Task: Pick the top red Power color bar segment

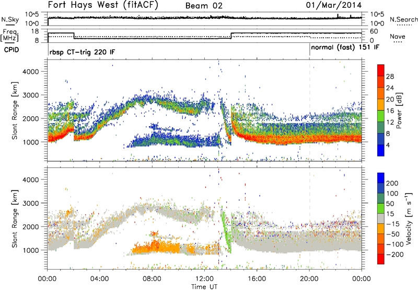Action: 381,70
